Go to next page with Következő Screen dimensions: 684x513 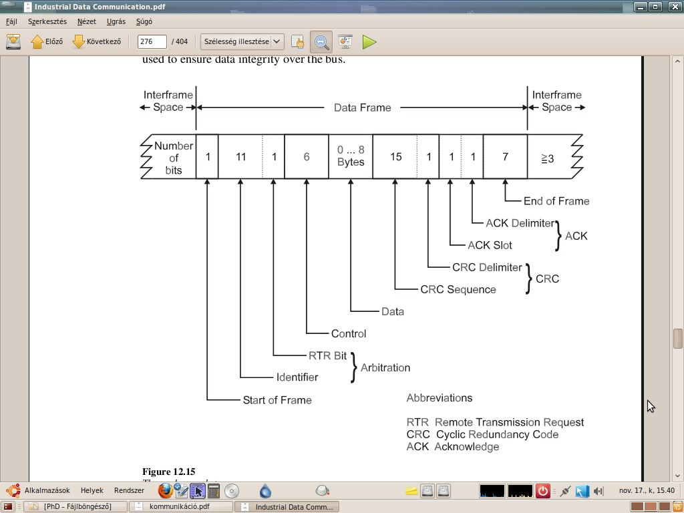tap(97, 41)
